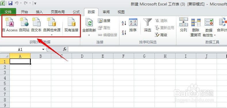Click the Excel application icon
The image size is (227, 108).
[x=3, y=3]
